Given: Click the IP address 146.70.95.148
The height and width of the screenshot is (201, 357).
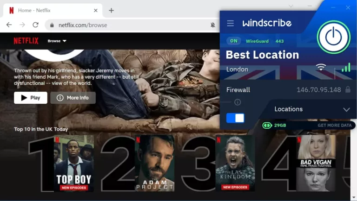Looking at the screenshot, I should coord(319,90).
